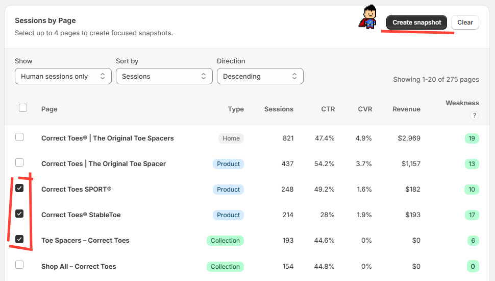Click weakness score 13 badge
This screenshot has height=281, width=495.
472,163
